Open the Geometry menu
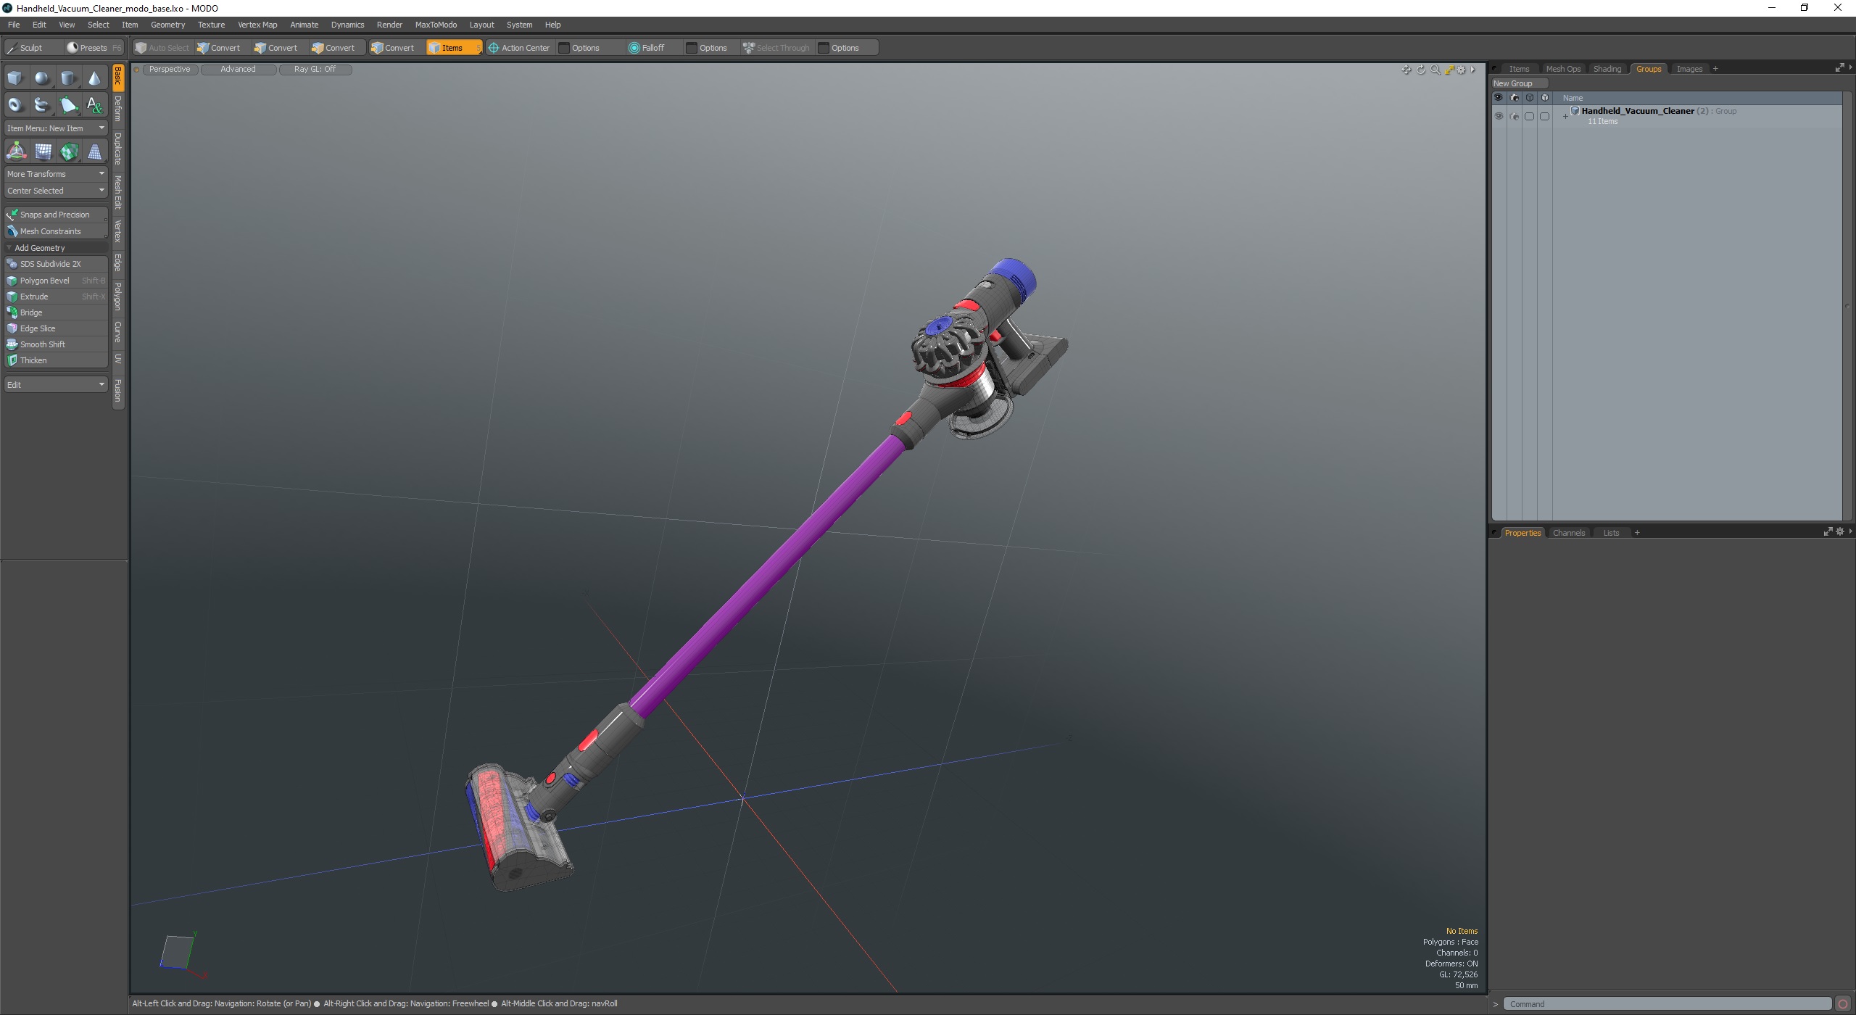The height and width of the screenshot is (1015, 1856). click(x=167, y=25)
